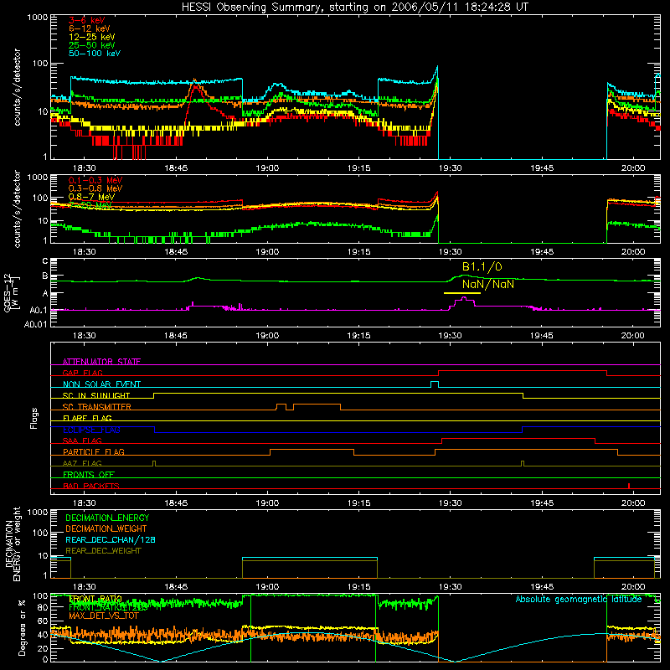Viewport: 670px width, 670px height.
Task: Click the HESSI Observing Summary title
Action: pos(354,8)
